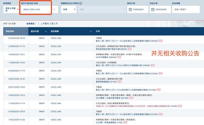Viewport: 204px width, 125px height.
Task: Open the end date calendar icon
Action: click(x=153, y=10)
